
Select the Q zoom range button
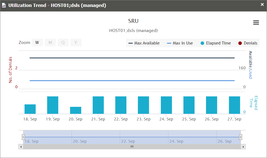[63, 42]
